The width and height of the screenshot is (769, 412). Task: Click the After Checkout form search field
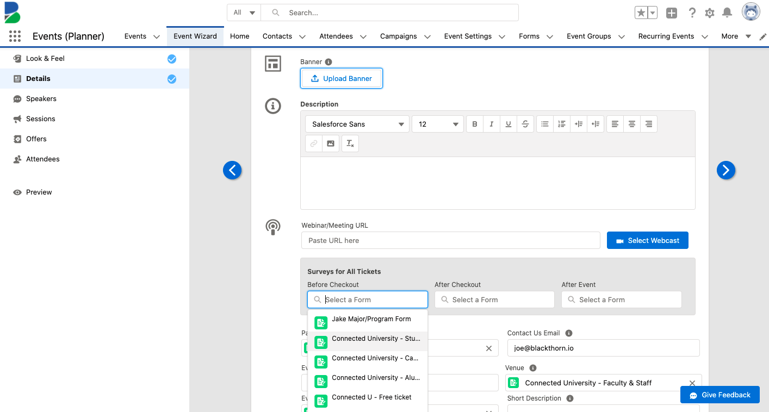tap(494, 299)
